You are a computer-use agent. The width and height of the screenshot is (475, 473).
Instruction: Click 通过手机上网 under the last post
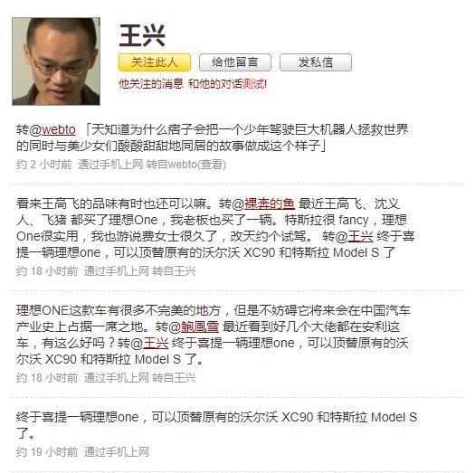pyautogui.click(x=117, y=452)
